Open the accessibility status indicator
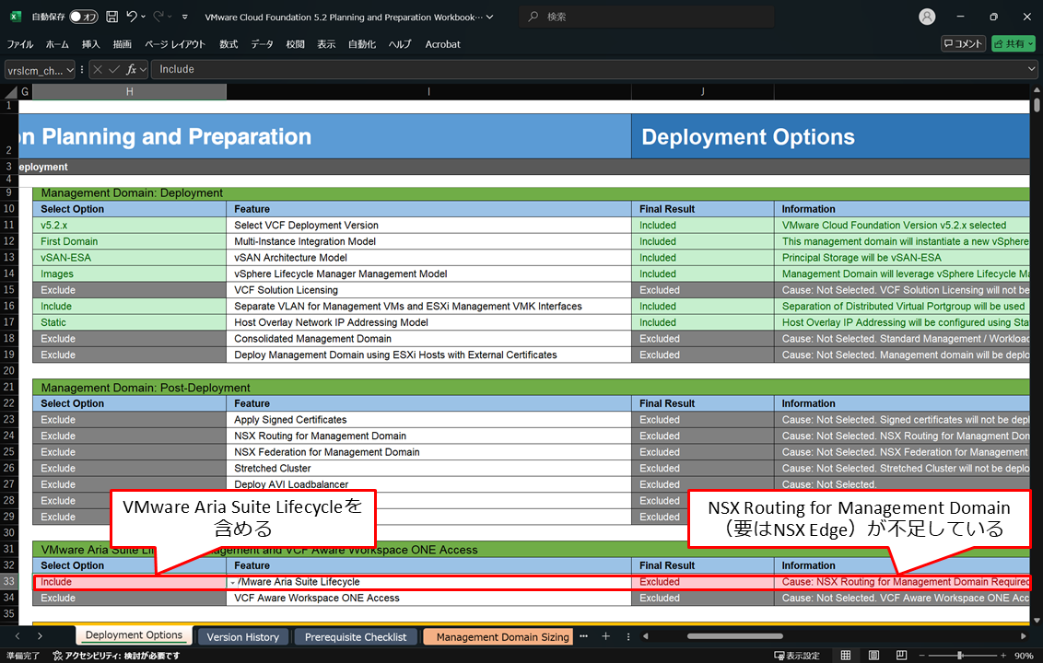 (117, 656)
